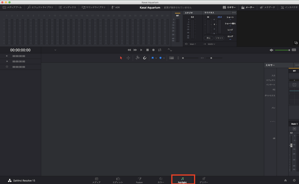The width and height of the screenshot is (299, 184).
Task: Start playback with the play button
Action: [141, 50]
